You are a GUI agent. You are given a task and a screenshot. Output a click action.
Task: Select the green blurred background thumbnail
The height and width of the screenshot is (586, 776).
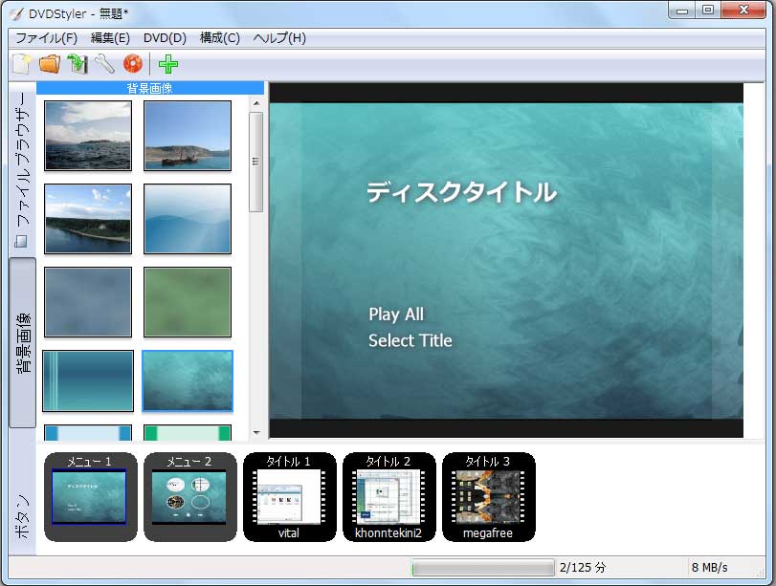(188, 302)
